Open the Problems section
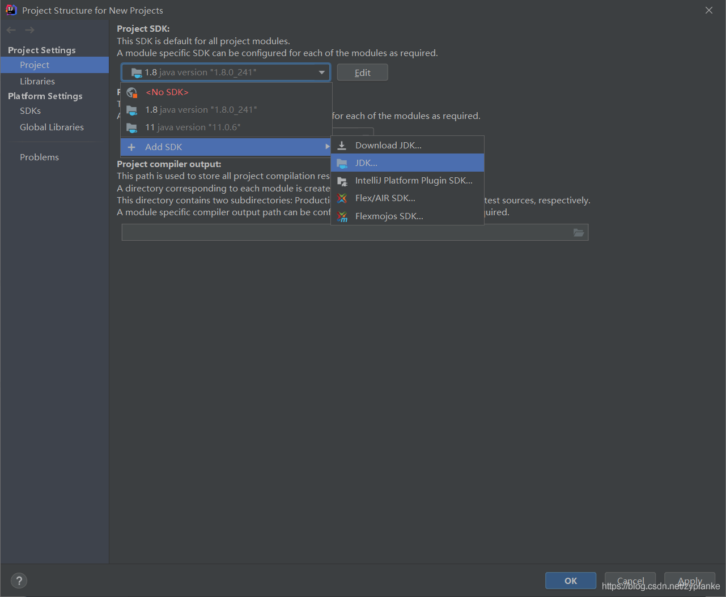 click(x=39, y=157)
